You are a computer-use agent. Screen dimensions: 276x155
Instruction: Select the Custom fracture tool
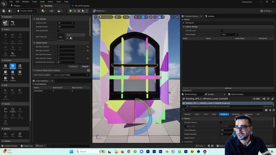coord(13,79)
